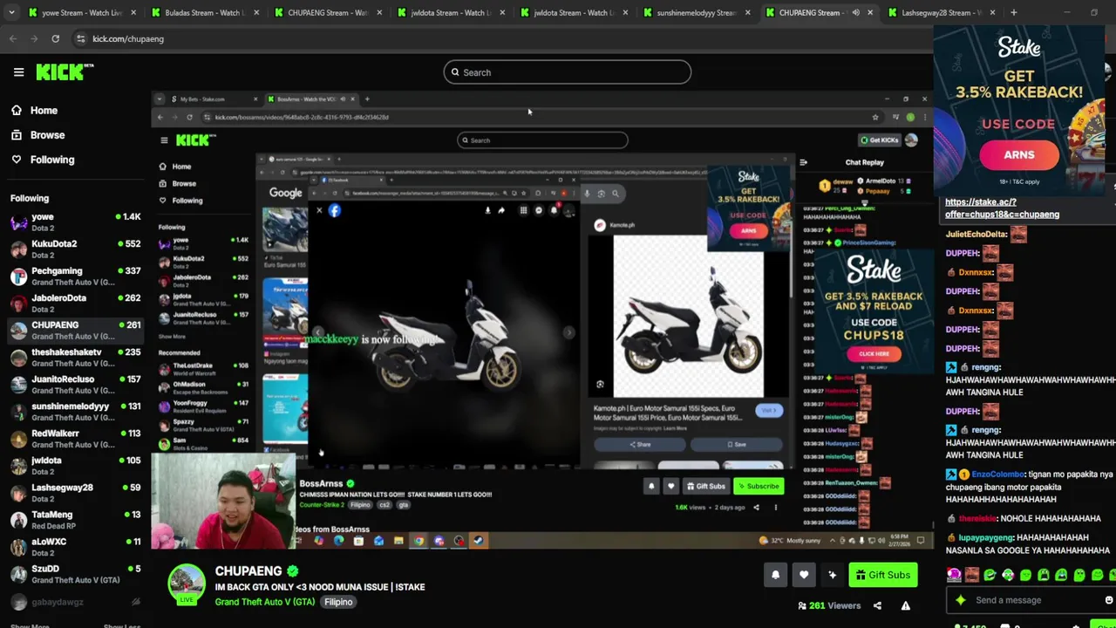Mute the CHUPAENG tab via its speaker icon
Screen dimensions: 1116x628
pos(855,12)
